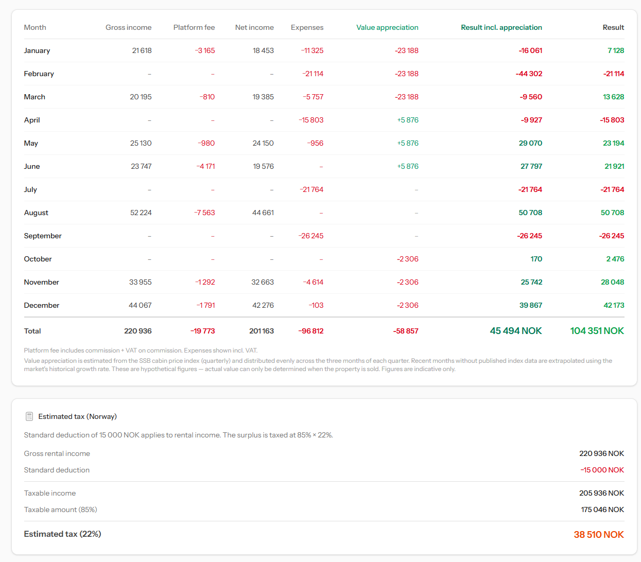
Task: Click the calculator icon beside Estimated tax
Action: pyautogui.click(x=29, y=416)
